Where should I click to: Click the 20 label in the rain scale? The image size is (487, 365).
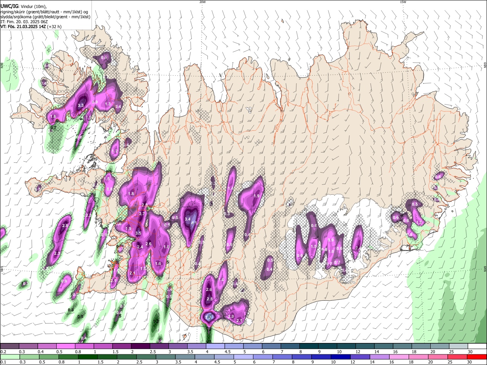[431, 362]
